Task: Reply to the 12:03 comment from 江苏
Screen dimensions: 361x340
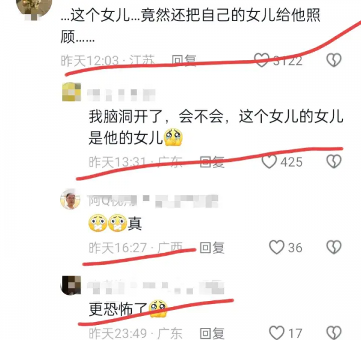Action: 184,61
